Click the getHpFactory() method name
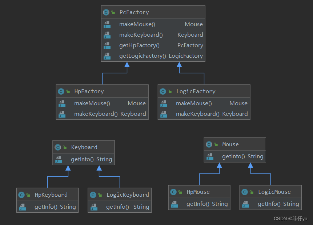 tap(139, 45)
